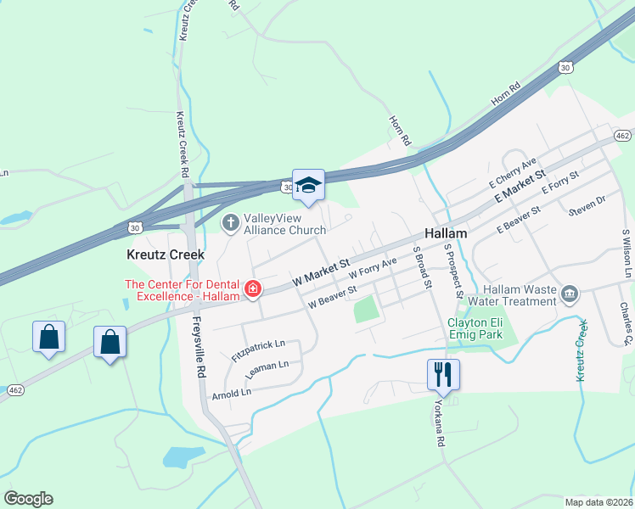Click the Hallam Waste Water Treatment label
The width and height of the screenshot is (635, 509).
click(512, 295)
